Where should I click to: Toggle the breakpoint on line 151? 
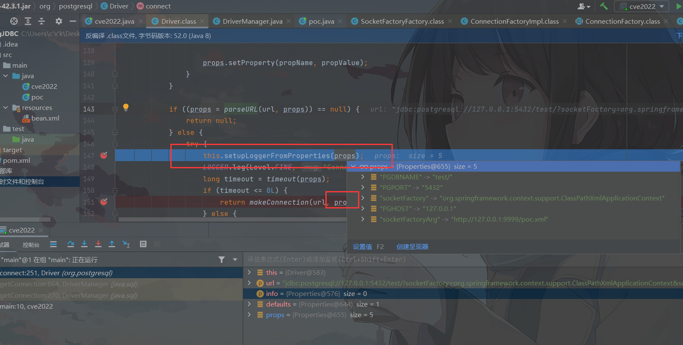click(104, 202)
